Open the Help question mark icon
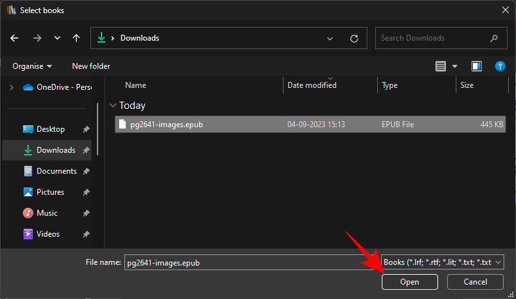516x299 pixels. tap(500, 66)
